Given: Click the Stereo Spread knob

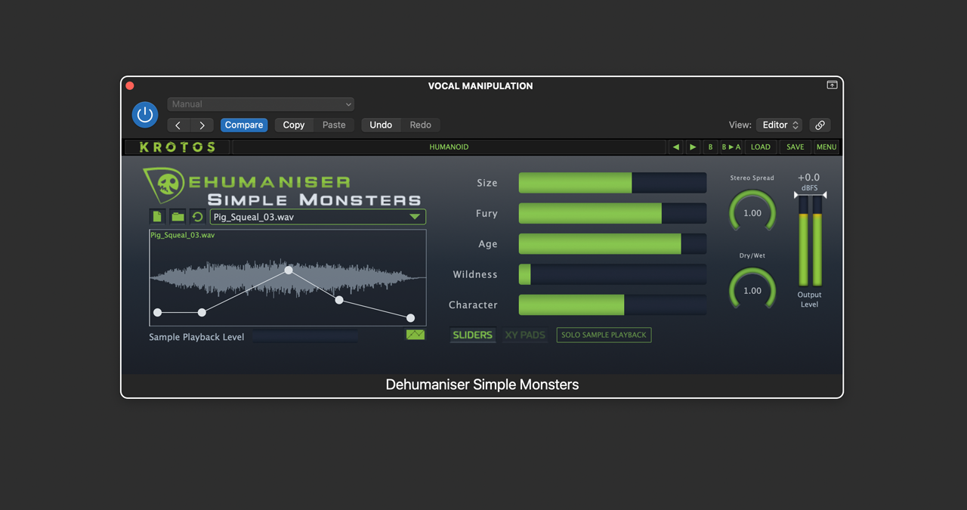Looking at the screenshot, I should click(752, 212).
